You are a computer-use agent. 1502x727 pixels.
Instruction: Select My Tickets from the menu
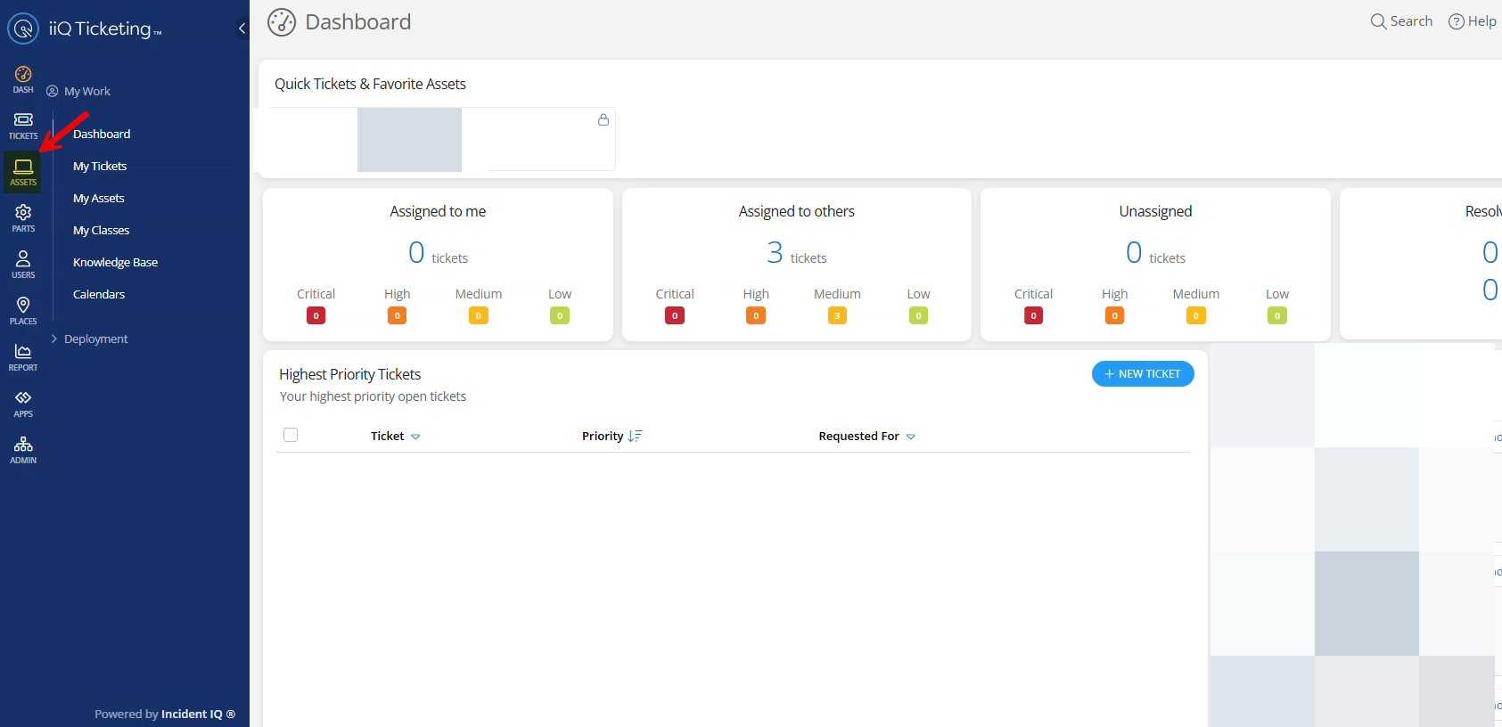(x=100, y=166)
